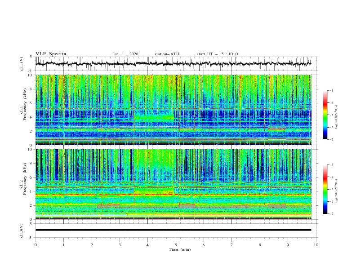Click the ch.1 waveform trace plot
The width and height of the screenshot is (356, 275).
173,64
